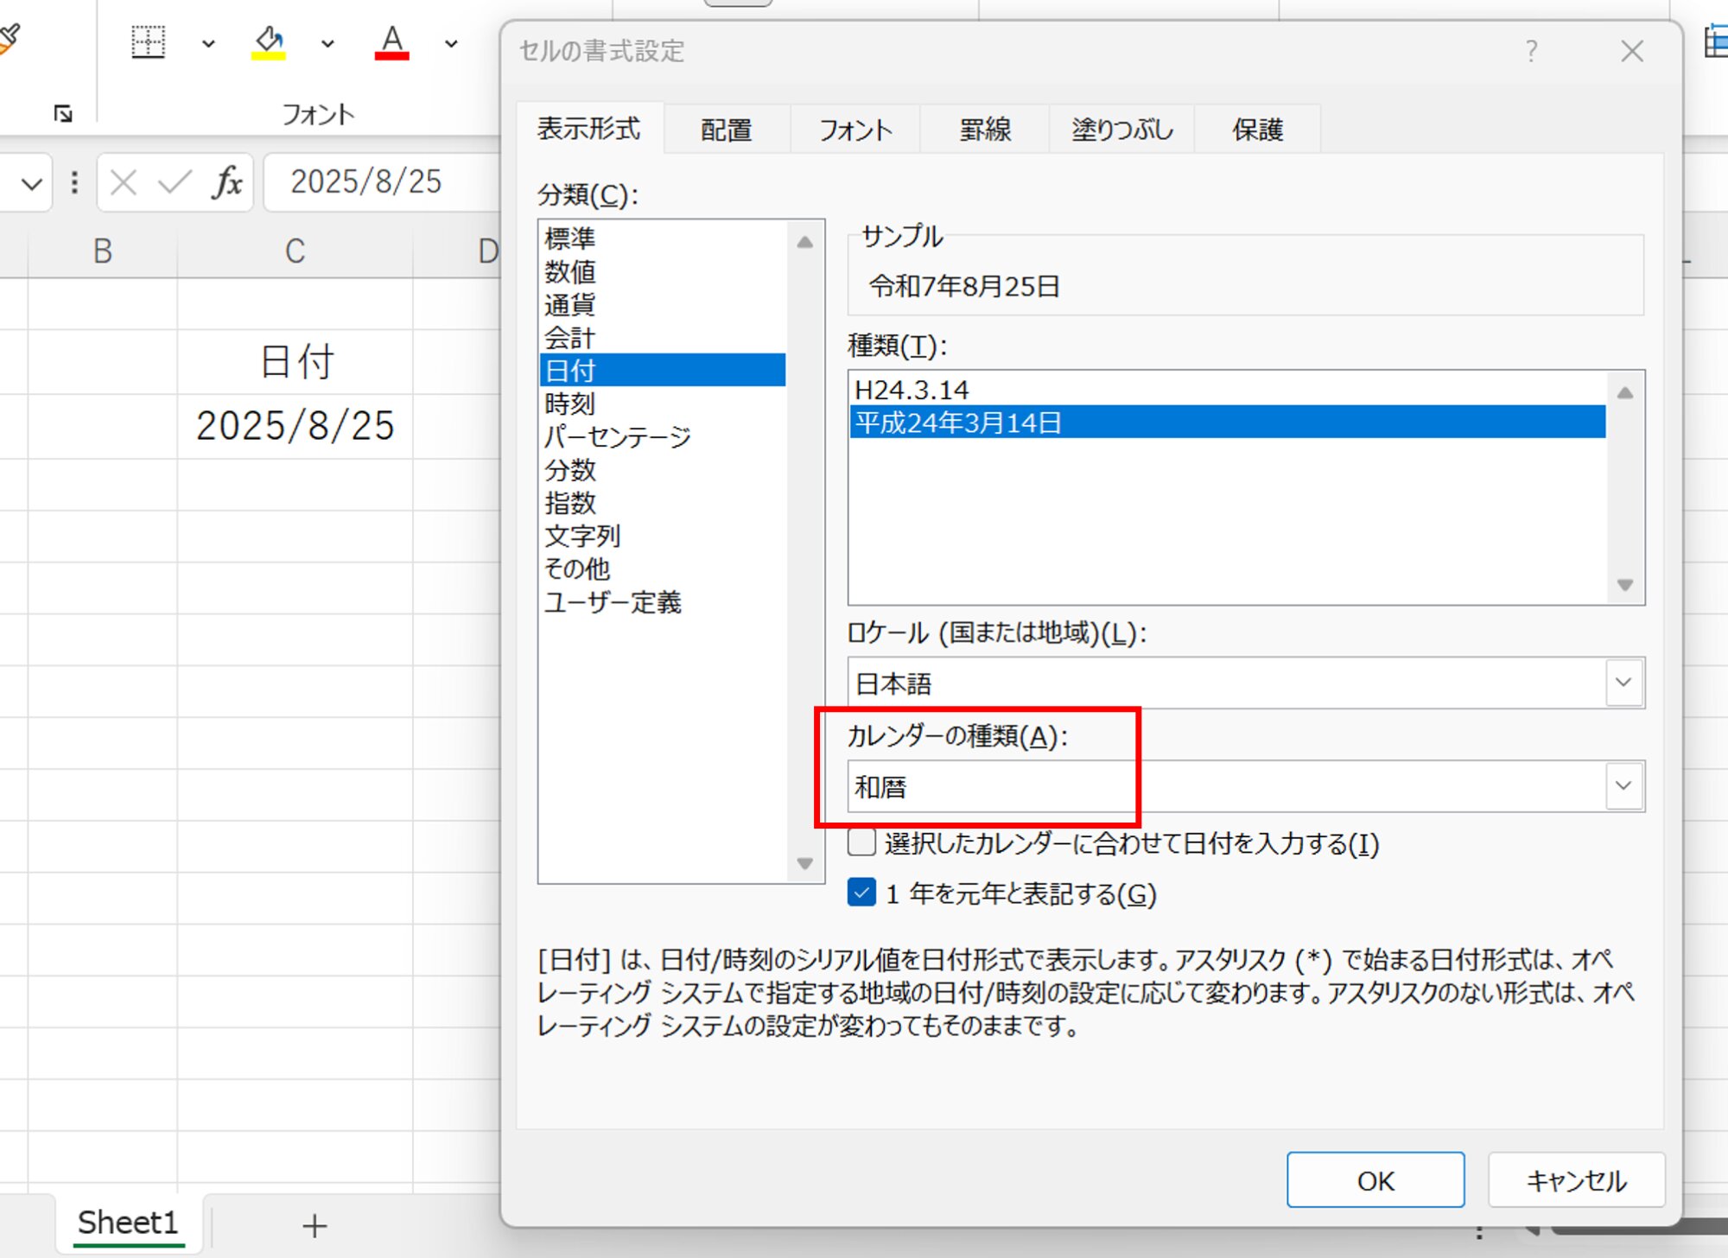Viewport: 1728px width, 1258px height.
Task: Click the Cancel (X) icon in formula bar
Action: 123,182
